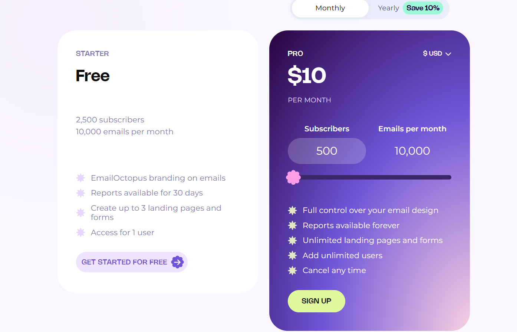This screenshot has height=332, width=517.
Task: Click the icon next to Reports available forever
Action: pos(293,226)
